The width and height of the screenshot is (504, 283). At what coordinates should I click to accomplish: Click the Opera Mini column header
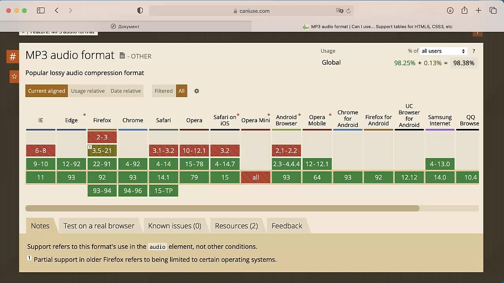256,120
